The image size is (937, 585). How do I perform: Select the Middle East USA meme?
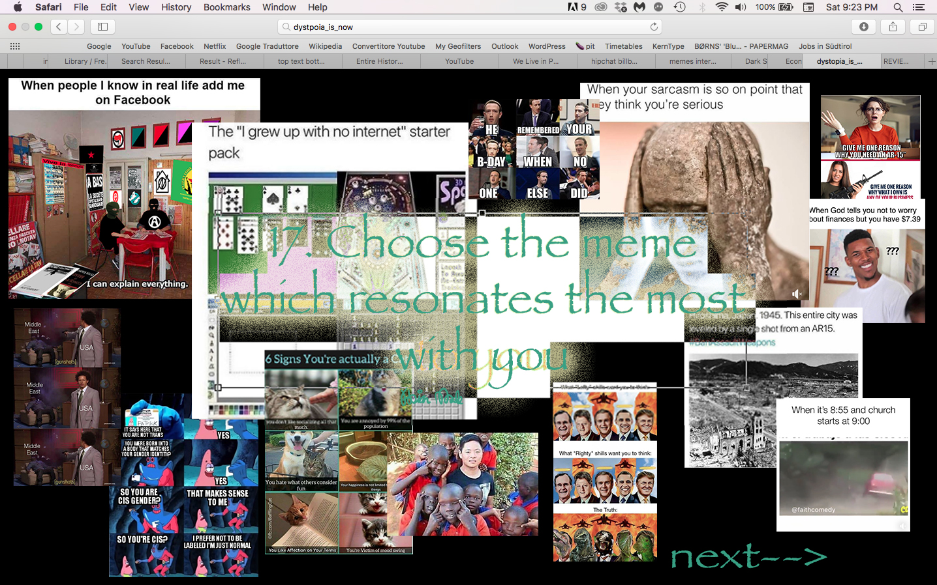click(x=67, y=397)
